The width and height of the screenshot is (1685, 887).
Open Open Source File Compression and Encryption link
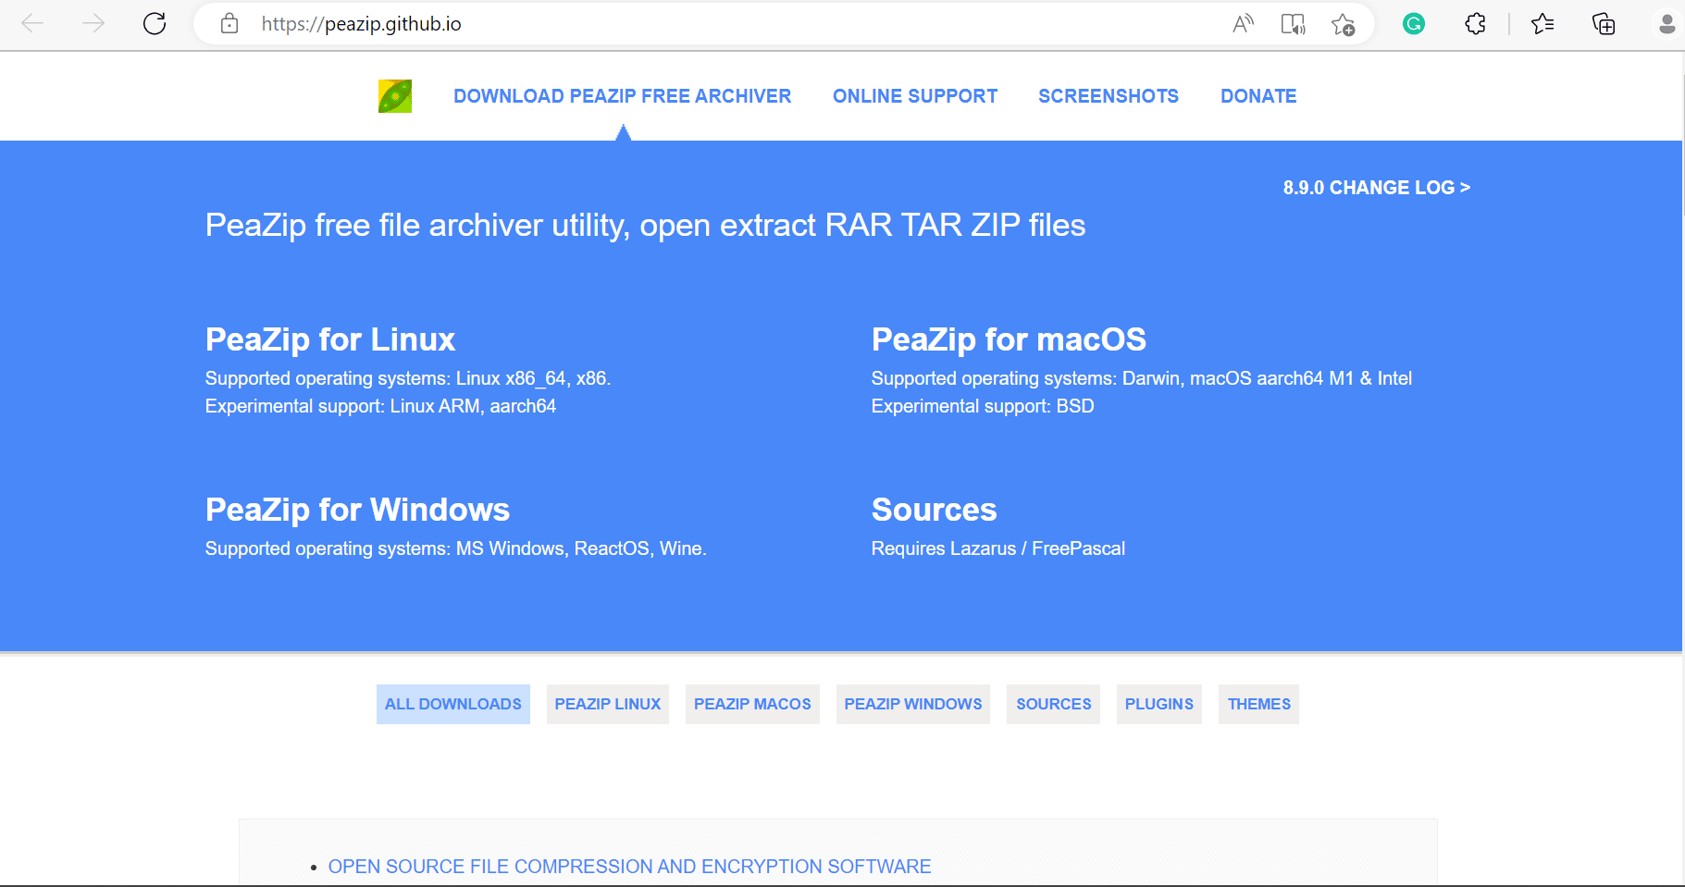tap(629, 867)
